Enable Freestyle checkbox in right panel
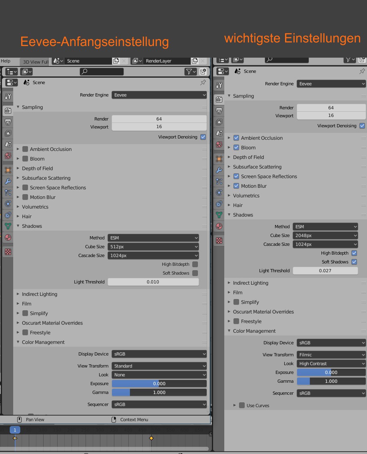The image size is (367, 454). click(x=236, y=321)
